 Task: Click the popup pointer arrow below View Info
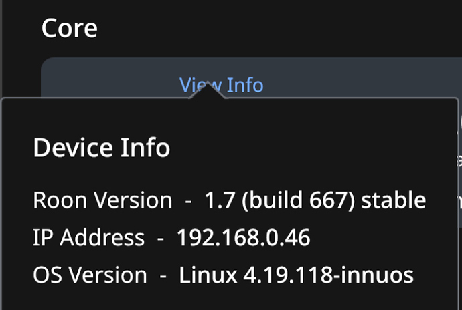click(208, 90)
